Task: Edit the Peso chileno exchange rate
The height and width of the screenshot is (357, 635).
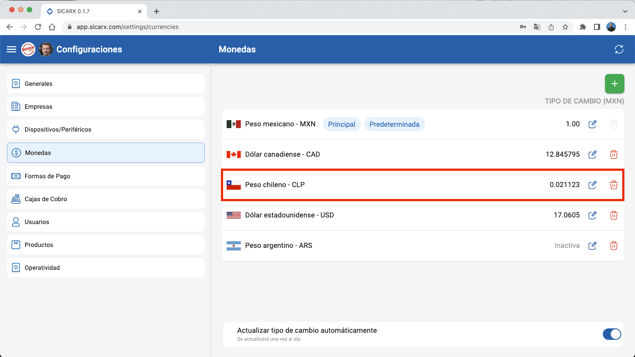Action: click(x=592, y=185)
